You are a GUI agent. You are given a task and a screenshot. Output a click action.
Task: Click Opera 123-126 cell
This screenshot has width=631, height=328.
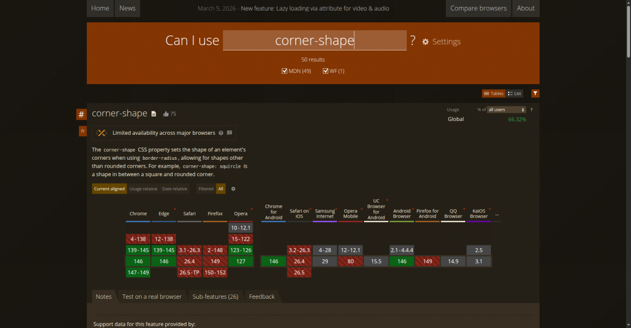241,250
